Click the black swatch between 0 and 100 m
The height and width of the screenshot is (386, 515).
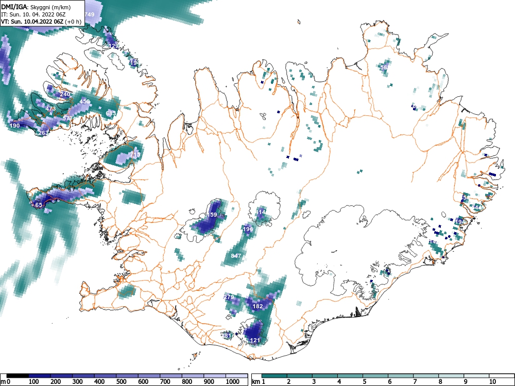18,376
